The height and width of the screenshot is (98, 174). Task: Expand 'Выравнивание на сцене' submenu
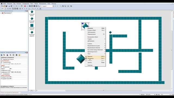click(95, 46)
